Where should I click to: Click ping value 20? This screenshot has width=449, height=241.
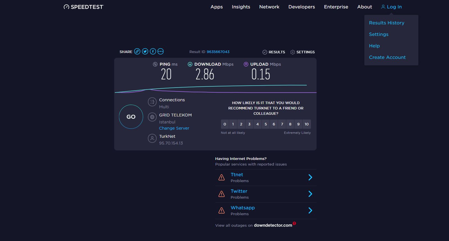coord(166,74)
